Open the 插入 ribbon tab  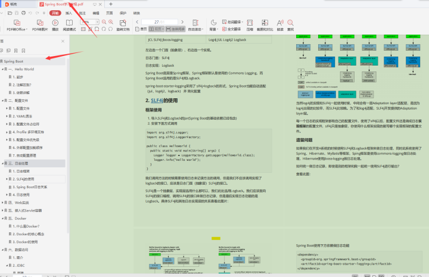[x=69, y=13]
